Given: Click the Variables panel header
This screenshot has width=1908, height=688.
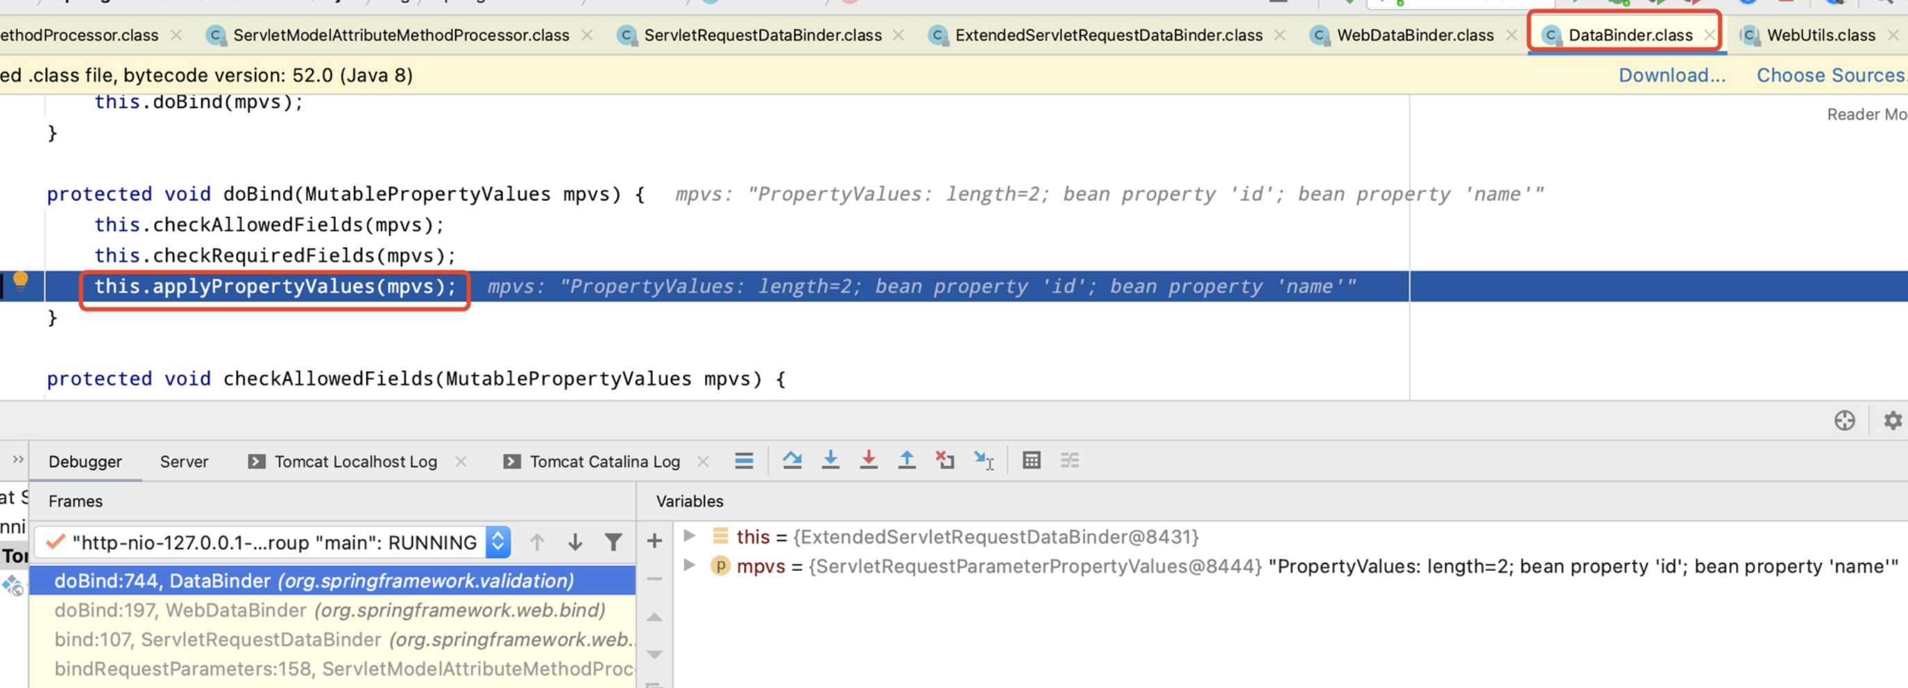Looking at the screenshot, I should point(690,501).
